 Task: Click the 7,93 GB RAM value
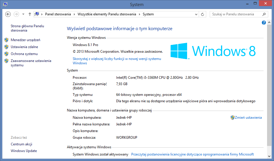click(122, 84)
